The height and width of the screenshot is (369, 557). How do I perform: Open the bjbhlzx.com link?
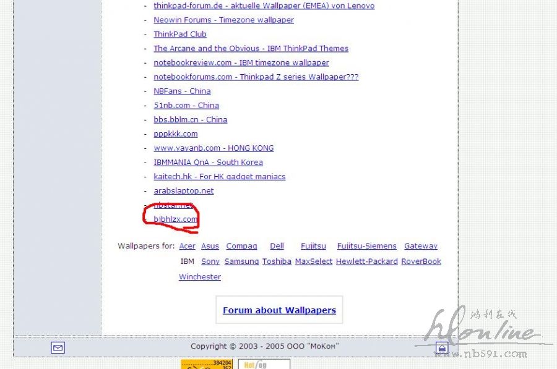175,219
